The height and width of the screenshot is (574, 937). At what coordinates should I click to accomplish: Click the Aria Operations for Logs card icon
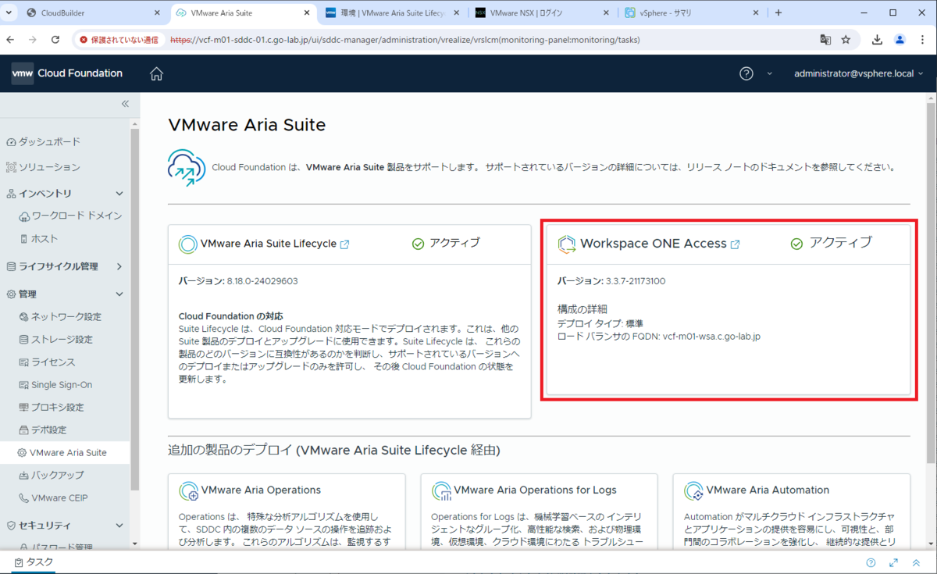point(441,490)
